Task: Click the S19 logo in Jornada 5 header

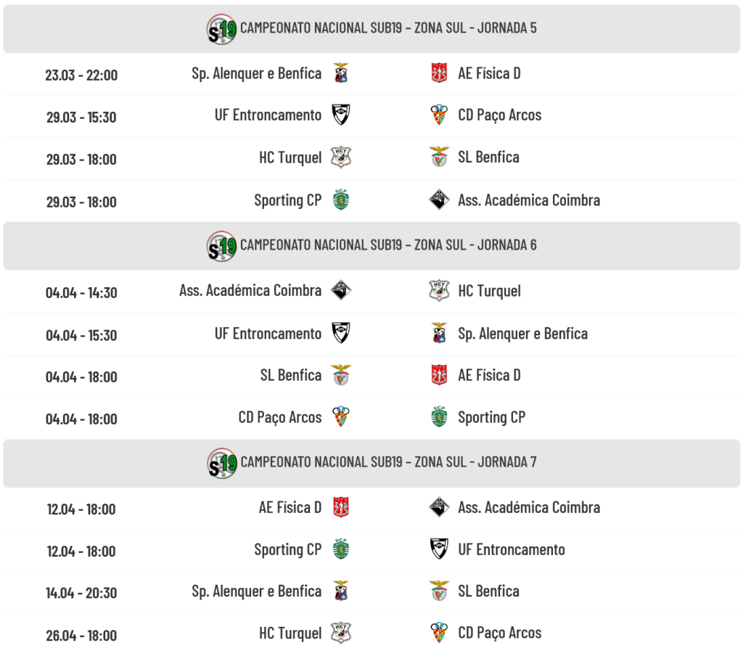Action: click(x=221, y=29)
